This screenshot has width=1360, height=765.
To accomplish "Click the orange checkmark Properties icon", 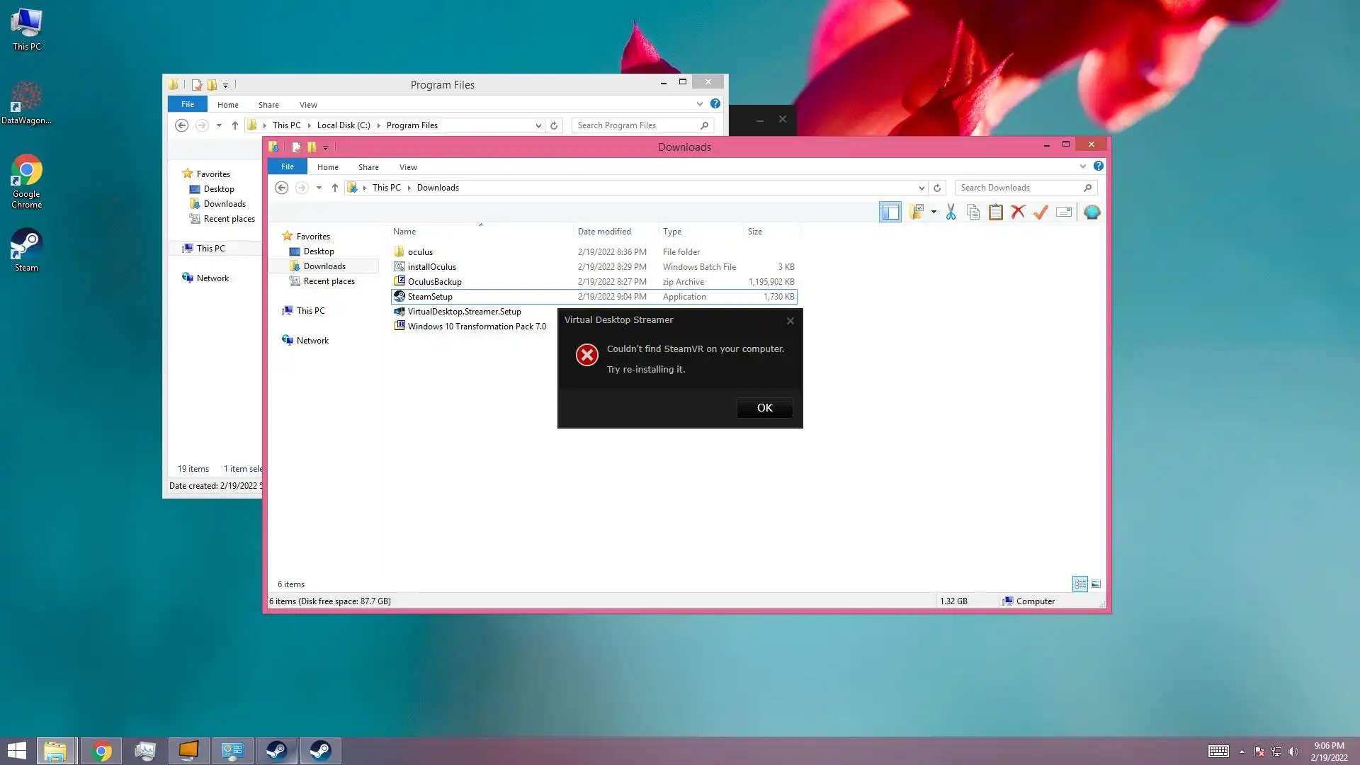I will pos(1041,212).
